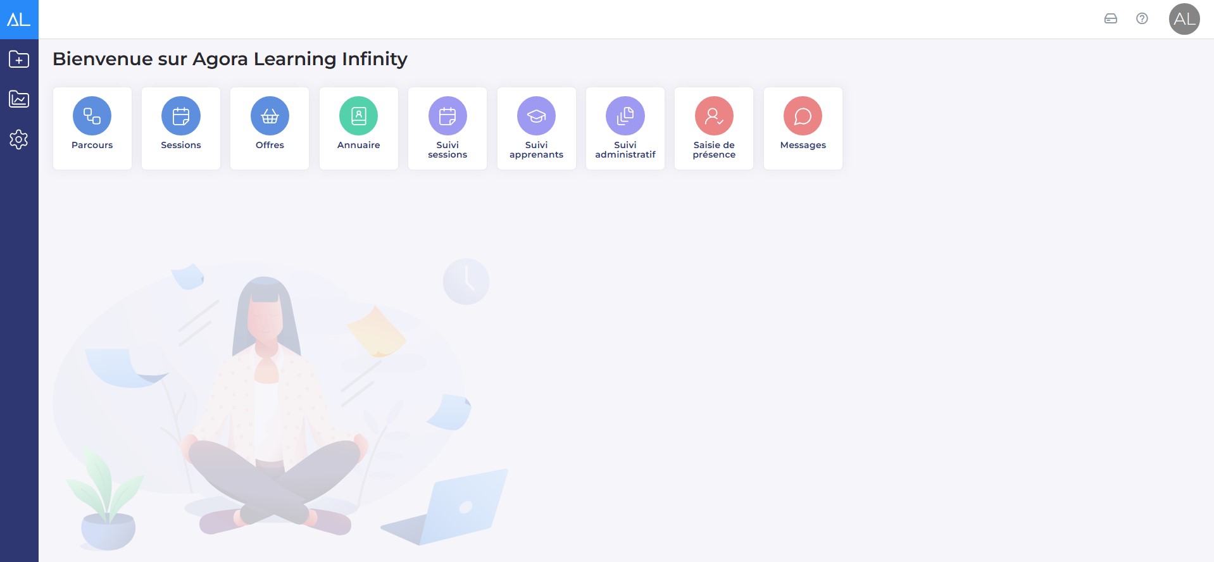This screenshot has height=562, width=1214.
Task: Open the Offres basket icon
Action: [270, 116]
